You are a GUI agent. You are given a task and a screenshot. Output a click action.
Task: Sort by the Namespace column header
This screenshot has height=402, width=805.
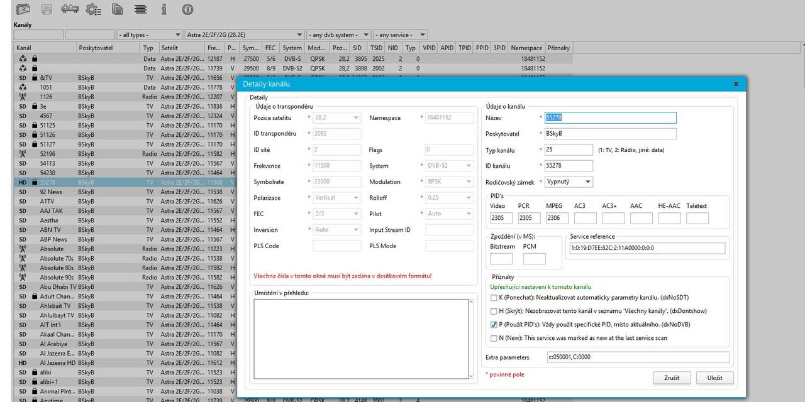[x=526, y=48]
